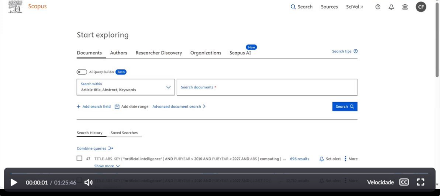The width and height of the screenshot is (440, 196).
Task: Open the Saved Searches tab
Action: click(124, 133)
